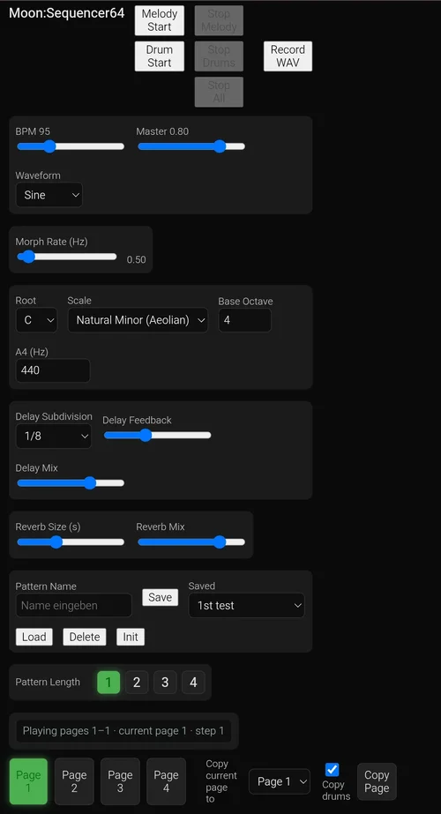Click the Init button
The image size is (441, 814).
point(131,637)
